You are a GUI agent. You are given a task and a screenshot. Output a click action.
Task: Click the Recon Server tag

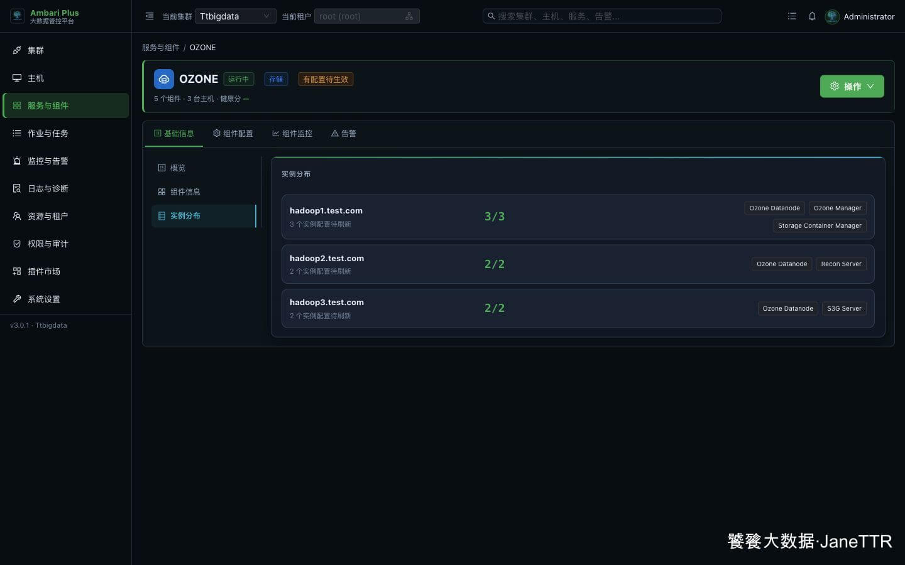pyautogui.click(x=841, y=264)
